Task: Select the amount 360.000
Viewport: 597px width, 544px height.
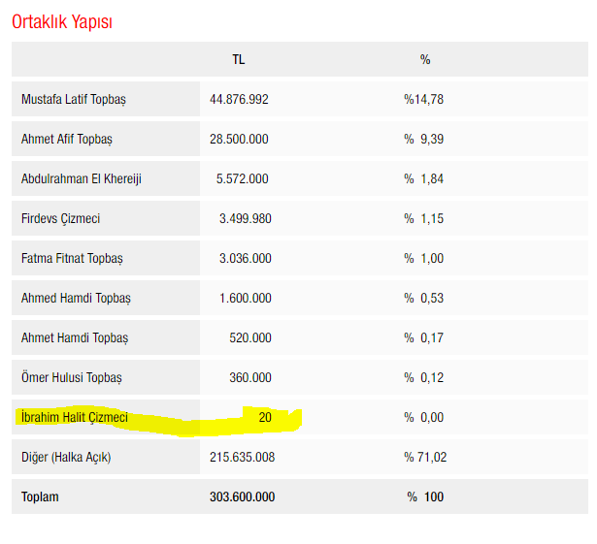Action: [x=250, y=378]
